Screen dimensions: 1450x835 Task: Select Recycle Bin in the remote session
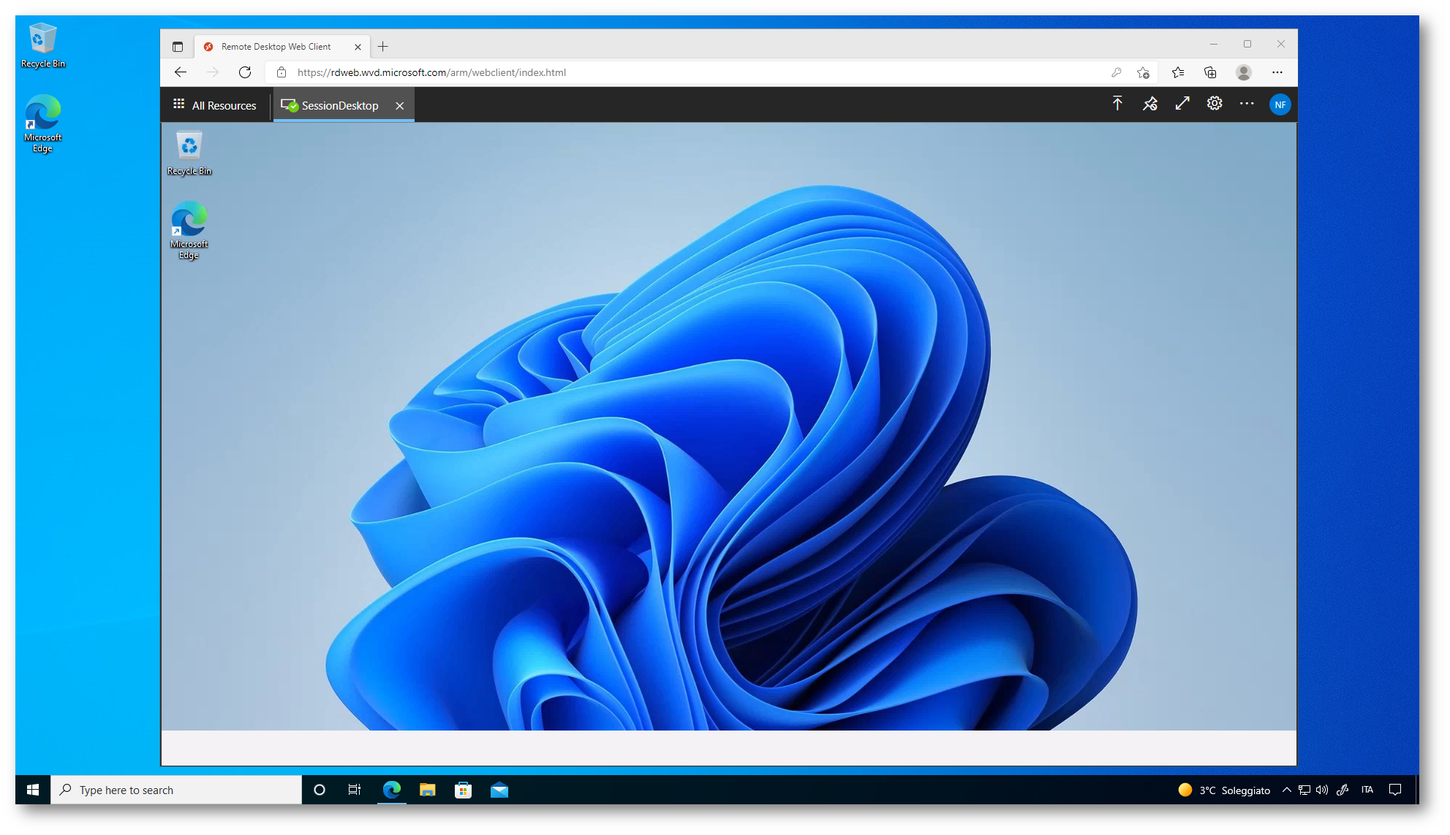pos(189,153)
